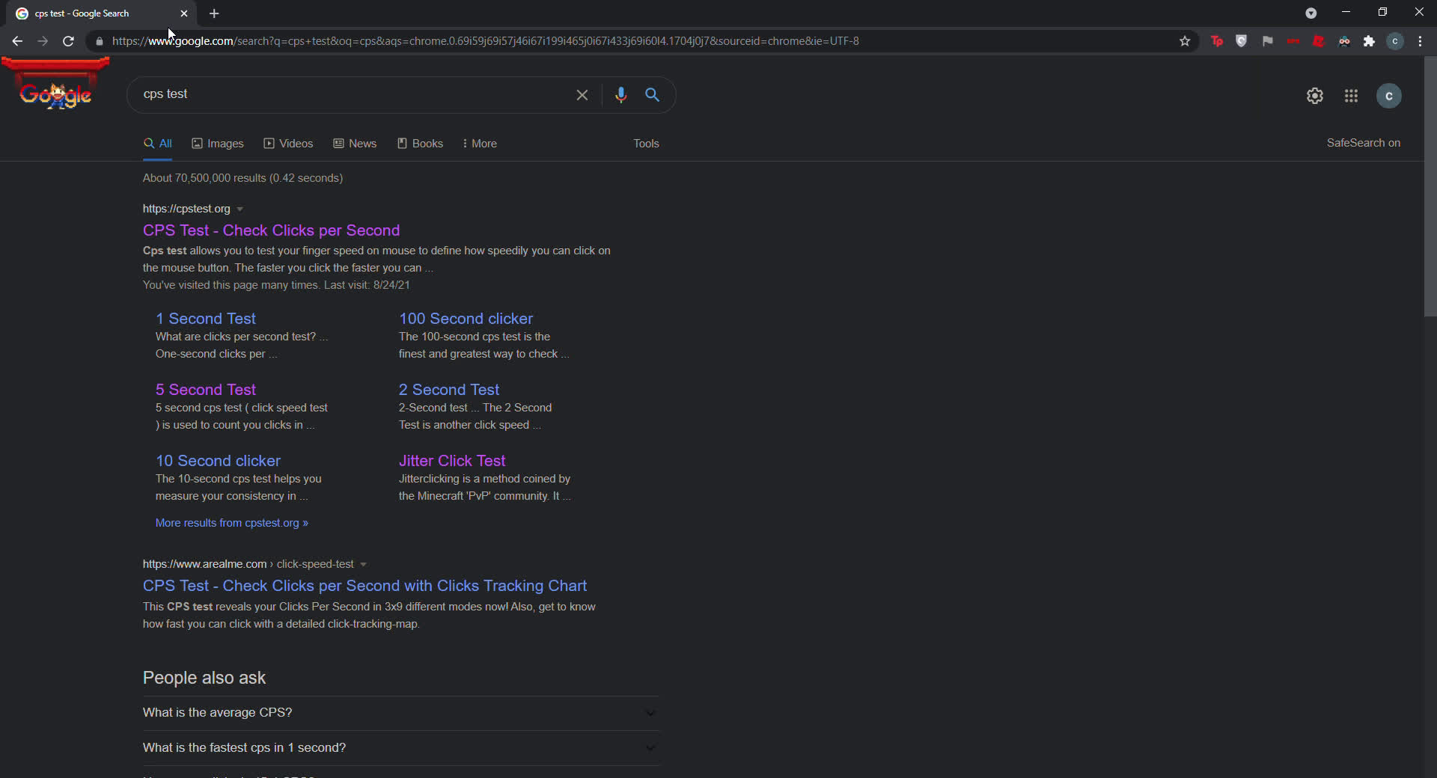Click the SafeSearch on setting
Screen dimensions: 1437x778
click(x=1363, y=143)
